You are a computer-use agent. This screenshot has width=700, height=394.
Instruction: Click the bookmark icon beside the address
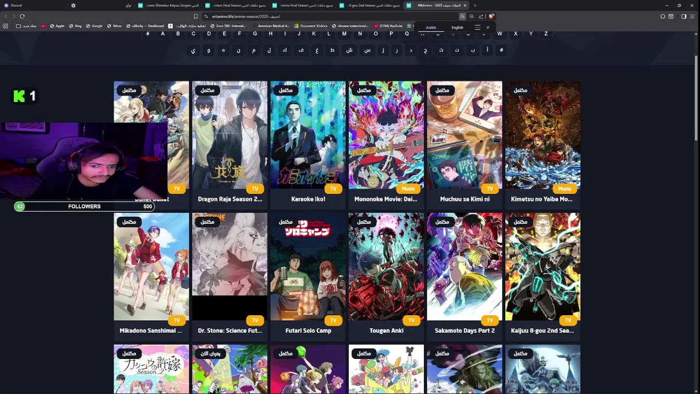click(x=195, y=16)
